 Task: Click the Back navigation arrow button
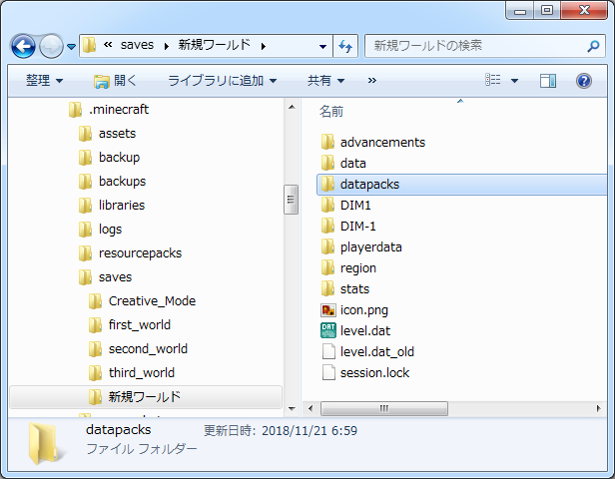coord(25,46)
